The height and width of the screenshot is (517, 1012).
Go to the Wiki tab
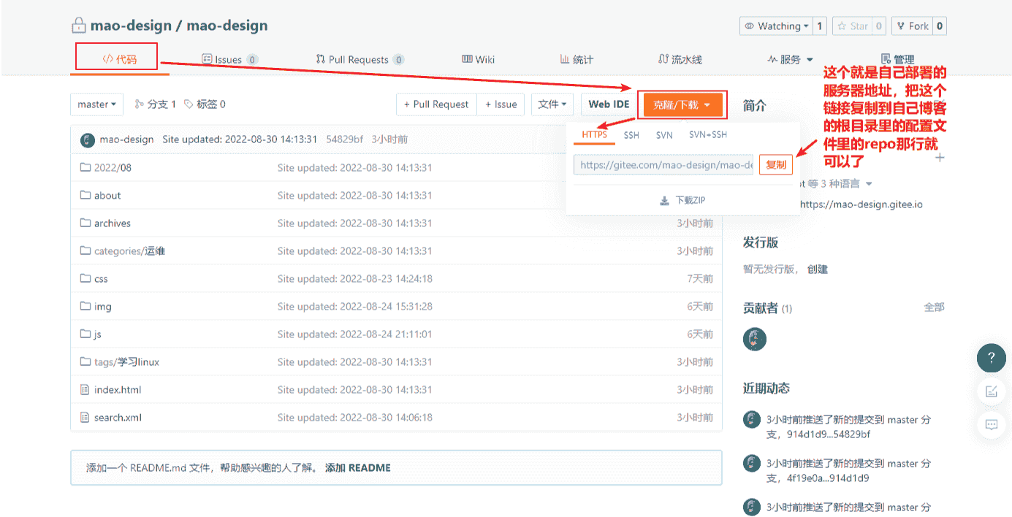point(478,60)
